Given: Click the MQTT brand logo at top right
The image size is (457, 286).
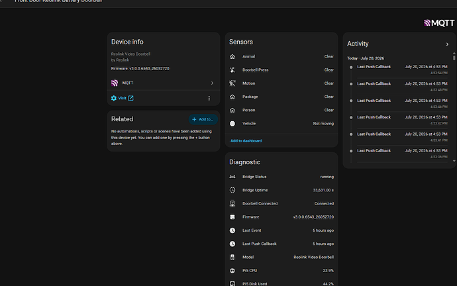Looking at the screenshot, I should pyautogui.click(x=439, y=23).
